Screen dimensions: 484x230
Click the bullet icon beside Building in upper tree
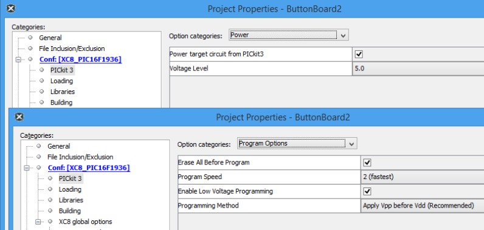click(42, 102)
